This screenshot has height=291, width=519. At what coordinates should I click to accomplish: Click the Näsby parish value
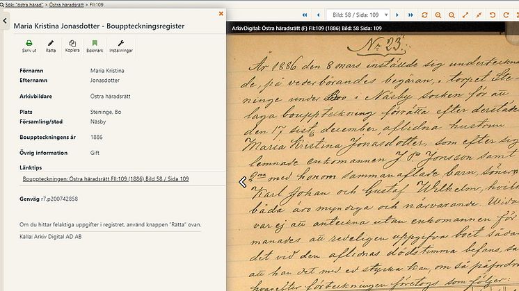click(x=98, y=122)
